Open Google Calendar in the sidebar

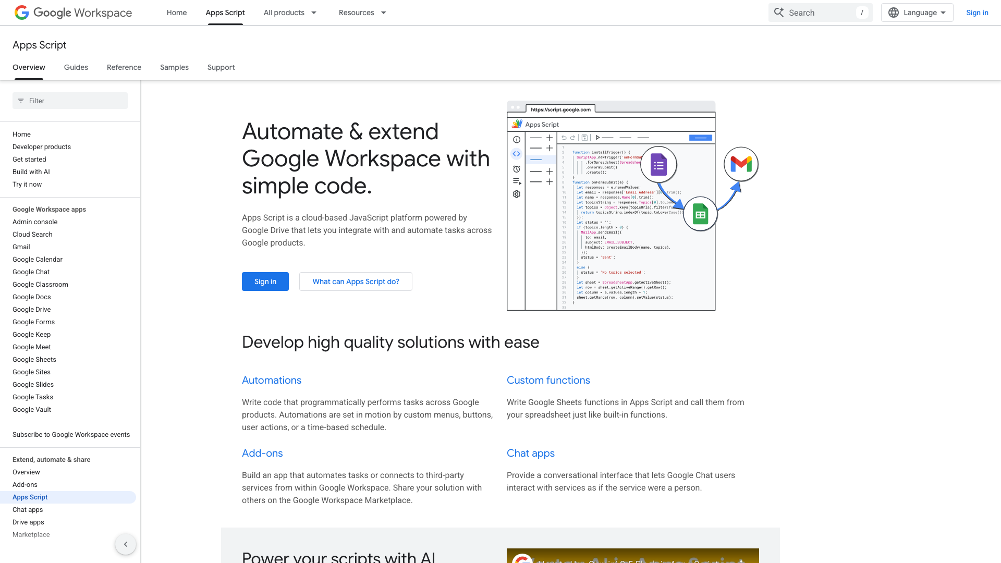38,259
